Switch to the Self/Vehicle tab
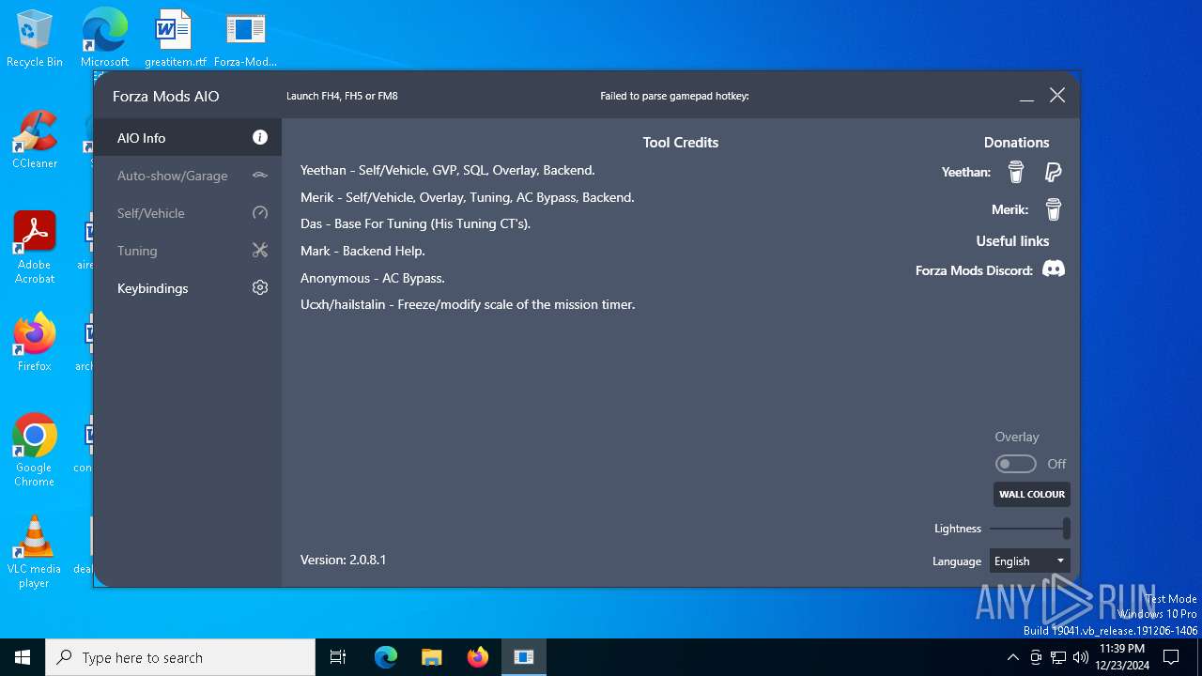 point(188,213)
